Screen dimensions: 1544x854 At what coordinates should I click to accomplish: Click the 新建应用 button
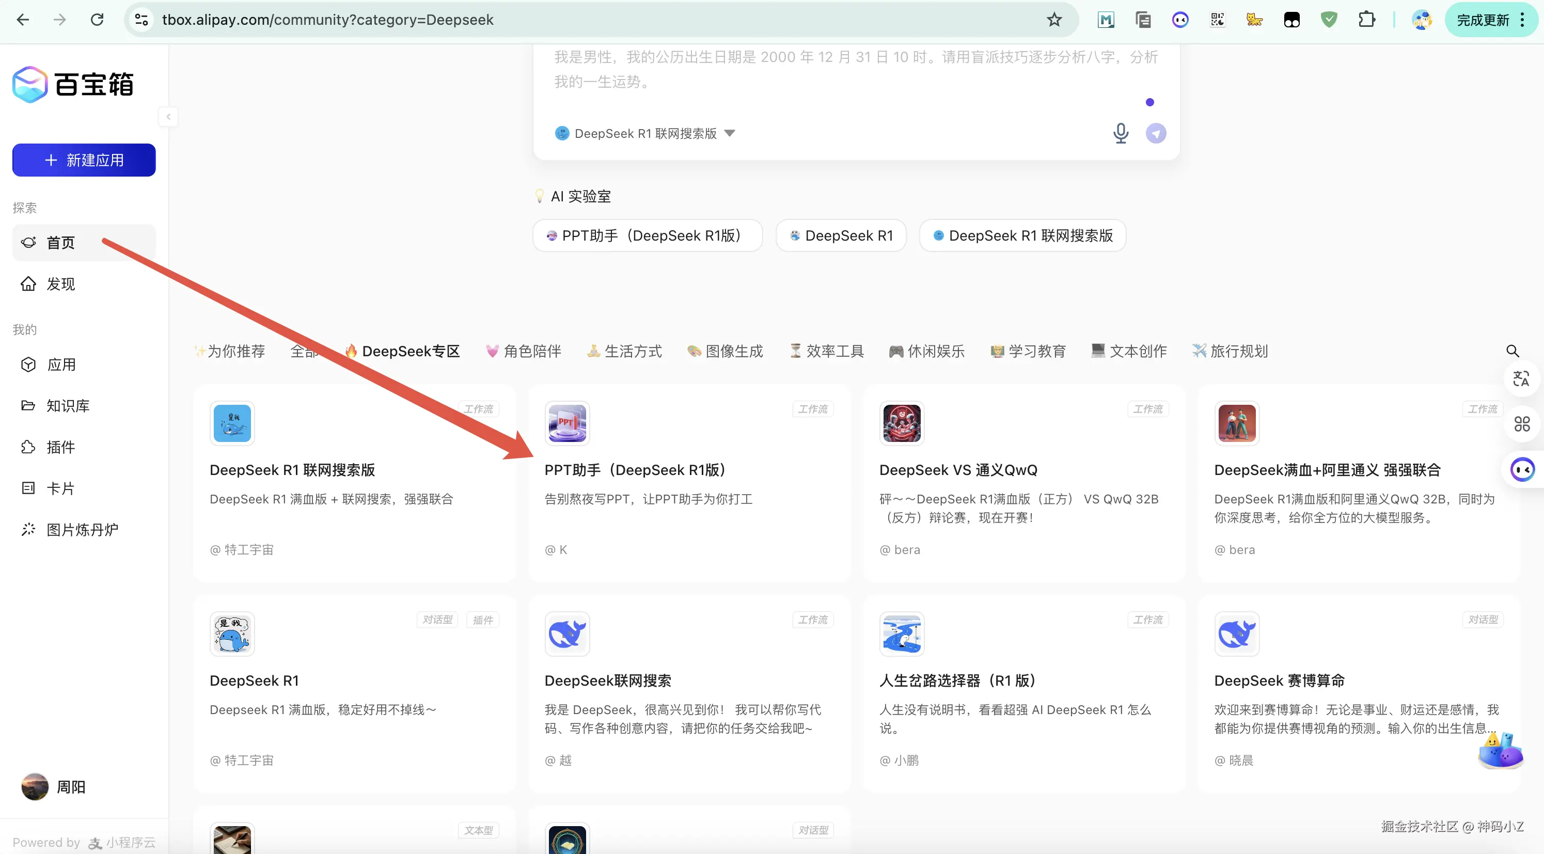(84, 160)
